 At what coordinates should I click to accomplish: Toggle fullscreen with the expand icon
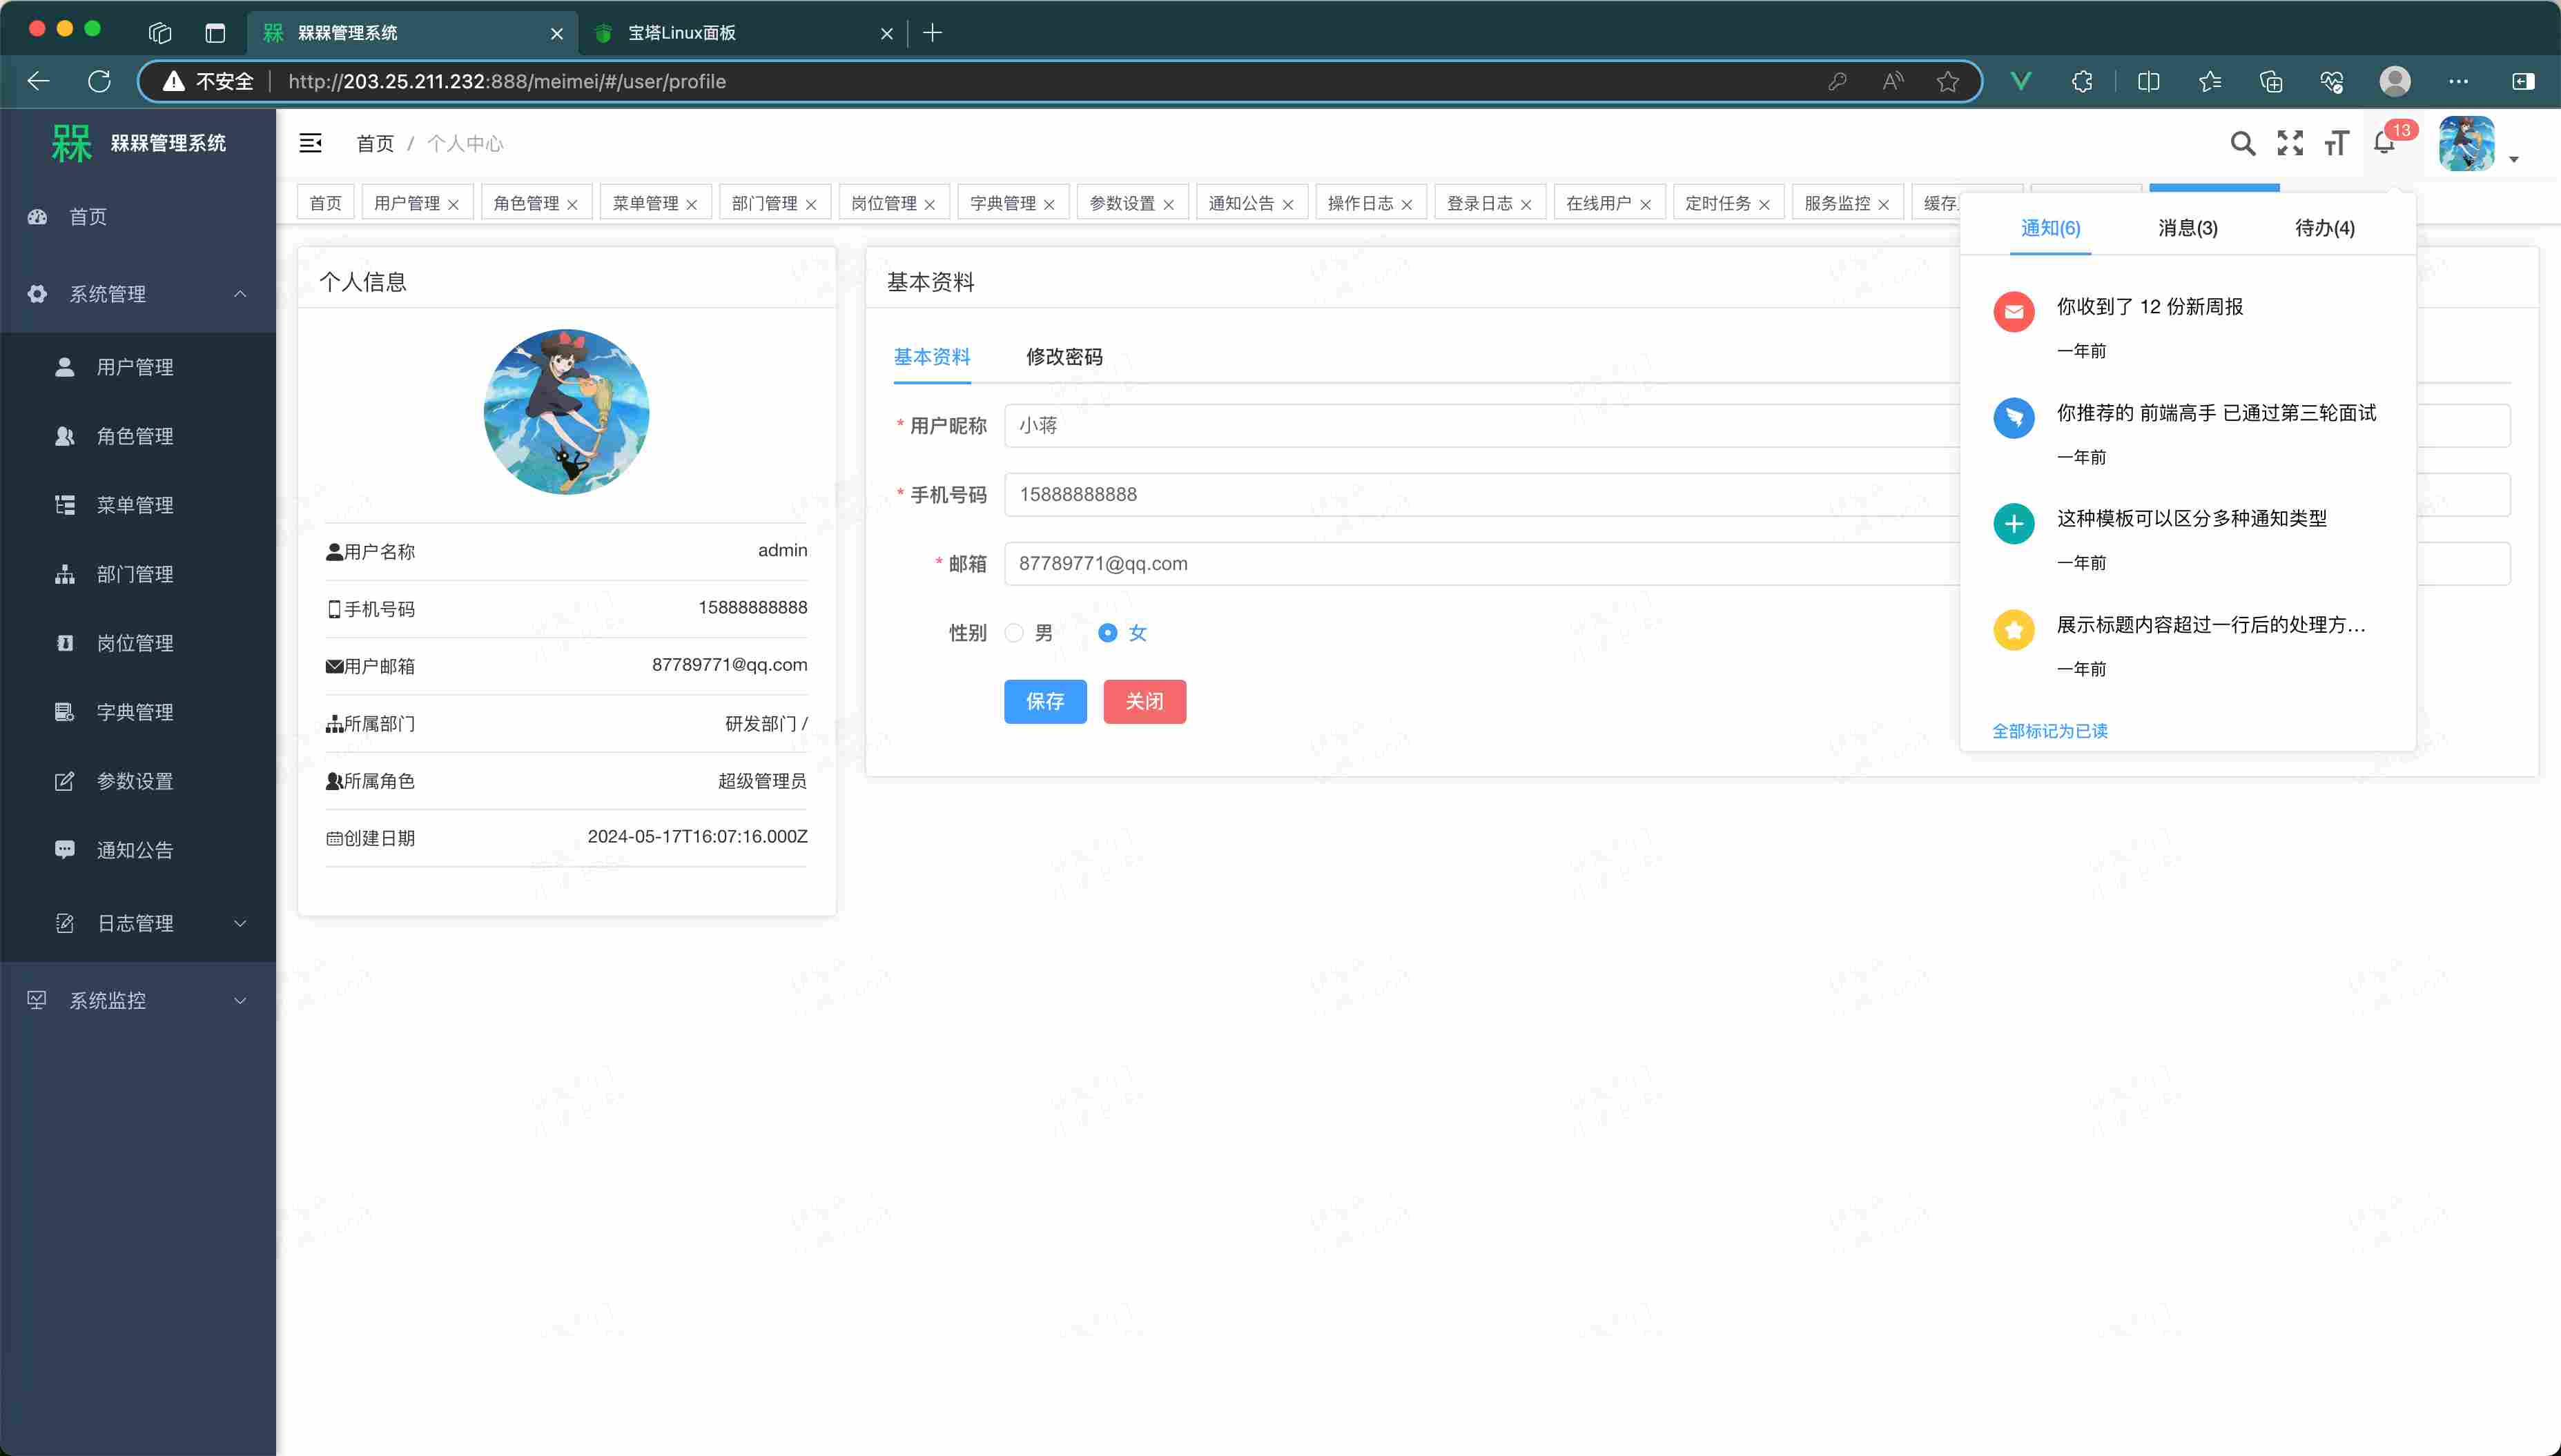pyautogui.click(x=2290, y=144)
